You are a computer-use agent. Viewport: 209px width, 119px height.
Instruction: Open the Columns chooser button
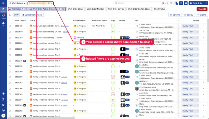coord(175,15)
